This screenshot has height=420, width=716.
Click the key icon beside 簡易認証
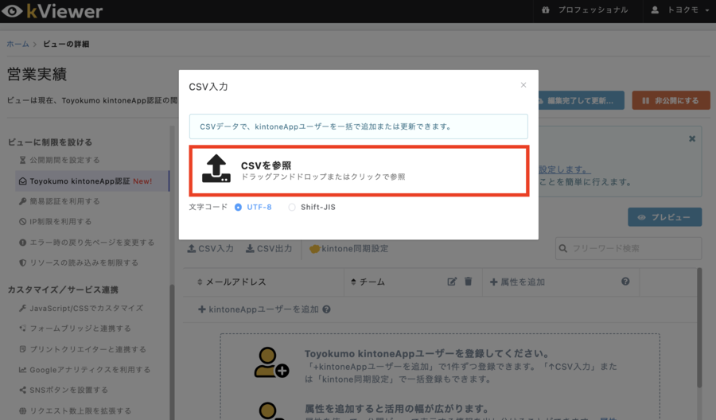click(22, 201)
